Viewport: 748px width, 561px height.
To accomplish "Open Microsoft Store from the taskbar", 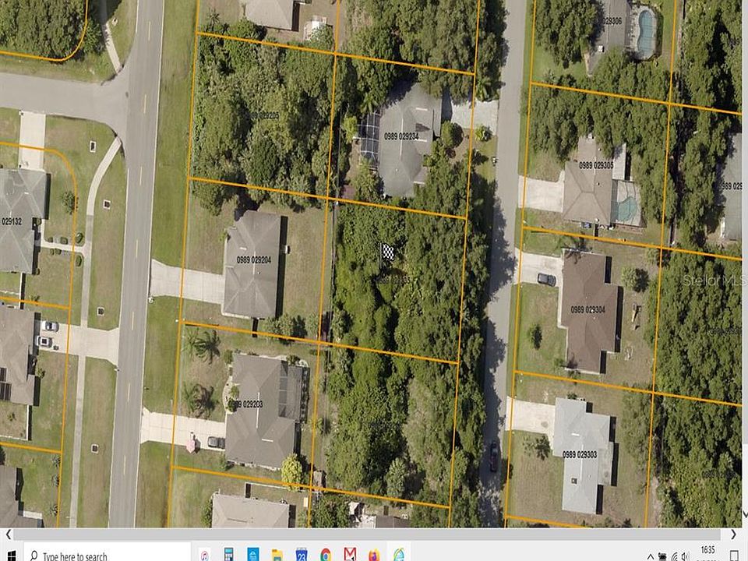I will tap(252, 555).
